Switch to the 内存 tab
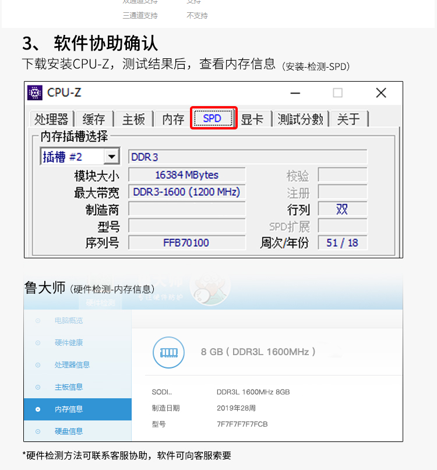 [x=173, y=120]
